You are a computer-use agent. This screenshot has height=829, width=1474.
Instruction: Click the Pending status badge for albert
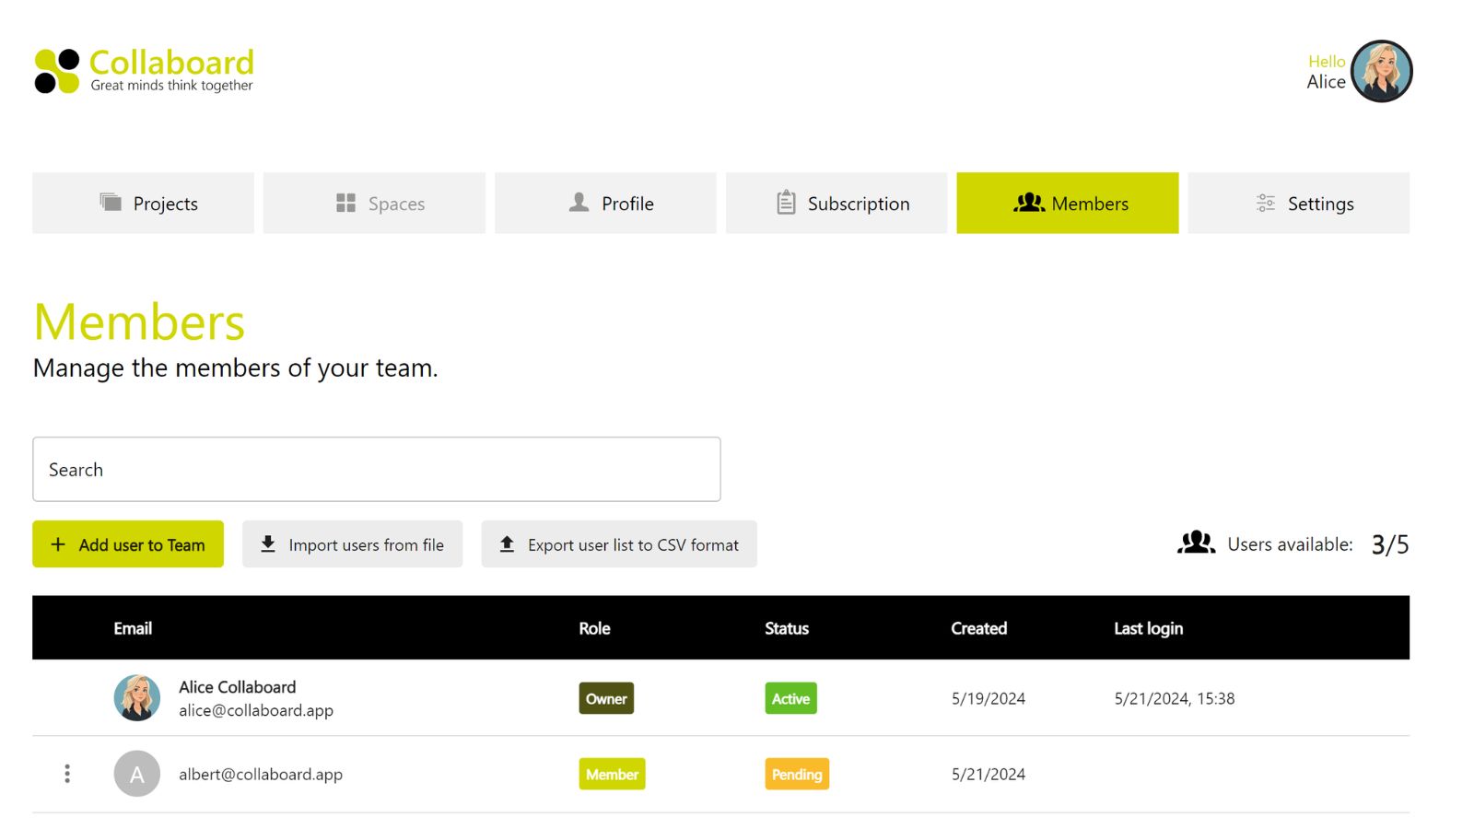tap(796, 774)
